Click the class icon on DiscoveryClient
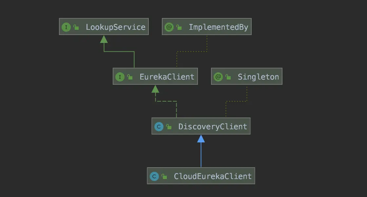The width and height of the screenshot is (367, 197). click(159, 127)
